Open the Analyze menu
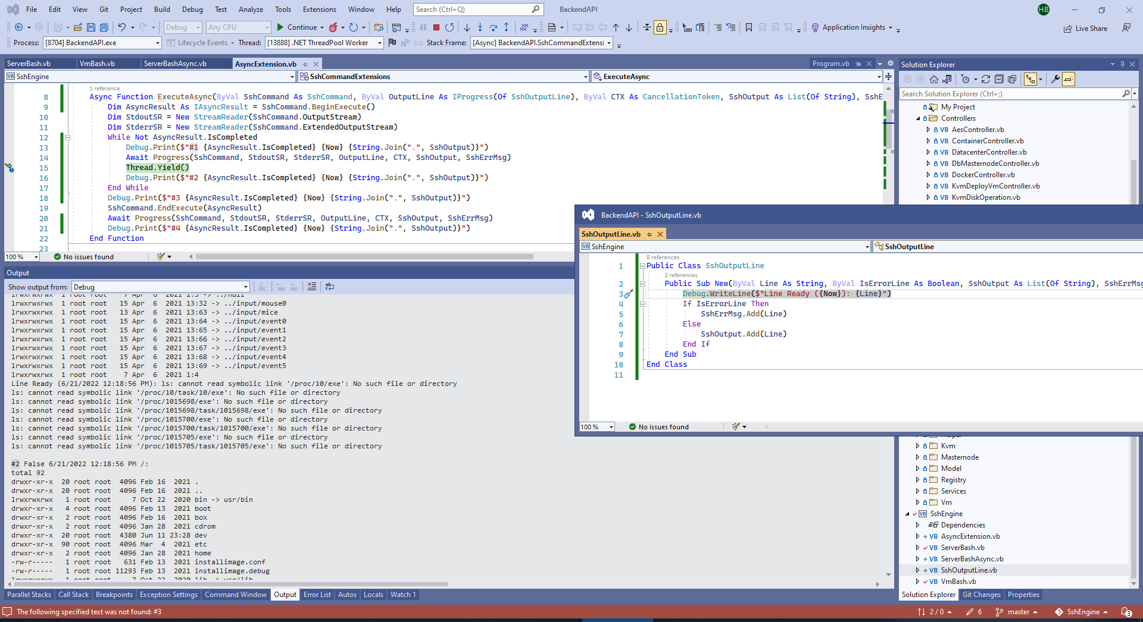The width and height of the screenshot is (1143, 622). click(x=251, y=10)
